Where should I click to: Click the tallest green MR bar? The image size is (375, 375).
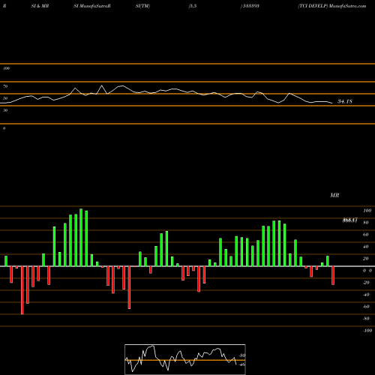(81, 237)
